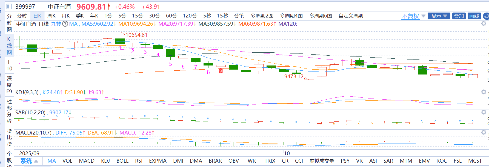
Task: Open the 九转 help question-mark icon
Action: 65,24
